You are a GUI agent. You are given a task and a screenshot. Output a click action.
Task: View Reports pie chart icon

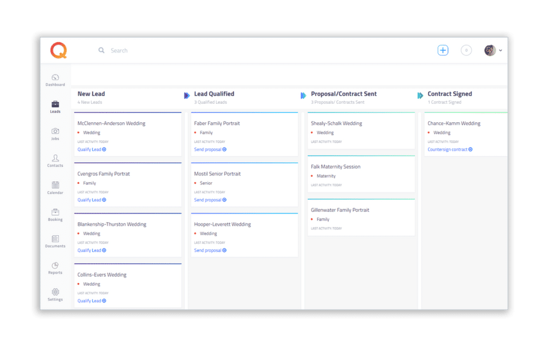coord(55,266)
